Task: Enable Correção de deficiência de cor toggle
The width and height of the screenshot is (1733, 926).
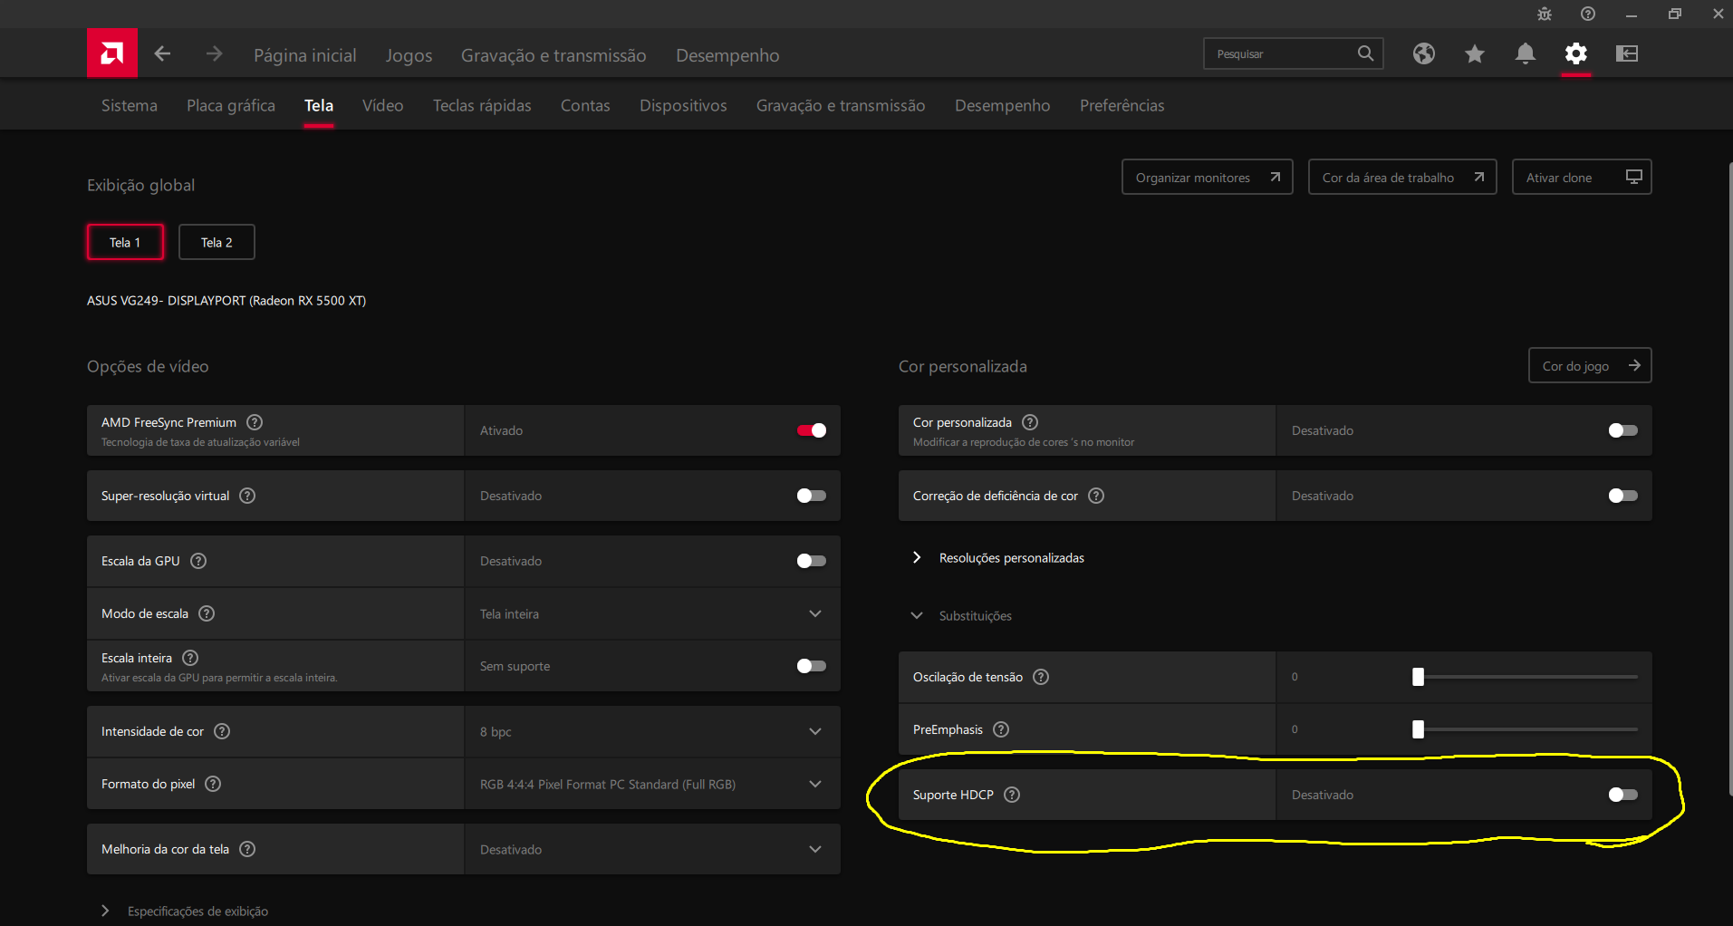Action: pos(1623,496)
